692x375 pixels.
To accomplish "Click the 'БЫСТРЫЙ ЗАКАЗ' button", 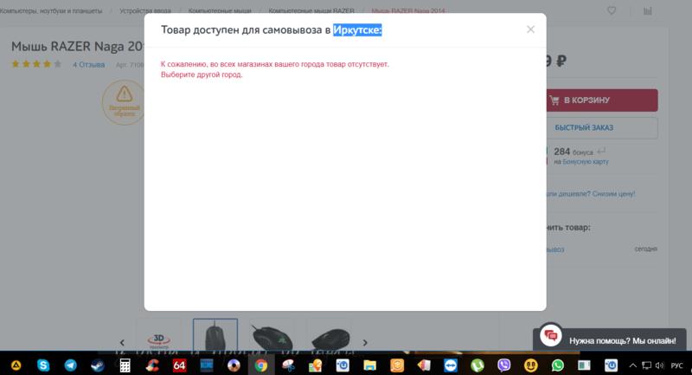I will 602,127.
